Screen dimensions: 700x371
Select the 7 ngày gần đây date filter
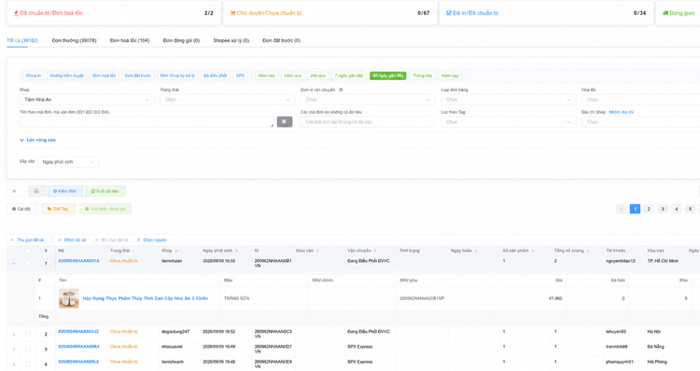[349, 76]
